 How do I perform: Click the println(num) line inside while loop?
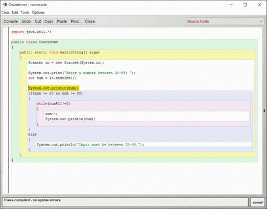(70, 119)
